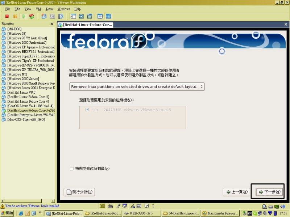Click the 54-[RedHat-Linux-F... folder taskbar button
Viewport: 290px width, 217px height.
[181, 213]
